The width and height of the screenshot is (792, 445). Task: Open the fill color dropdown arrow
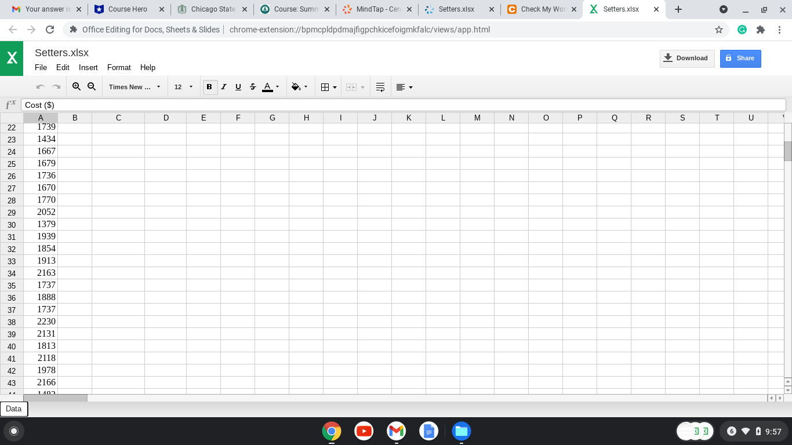tap(306, 87)
